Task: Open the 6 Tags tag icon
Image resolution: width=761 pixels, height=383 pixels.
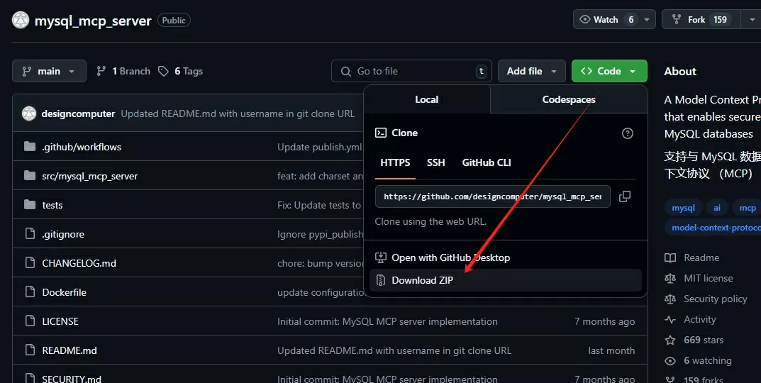Action: point(164,72)
